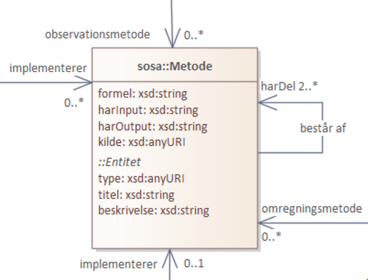Select the harOutput: xsd:string attribute

[x=152, y=126]
